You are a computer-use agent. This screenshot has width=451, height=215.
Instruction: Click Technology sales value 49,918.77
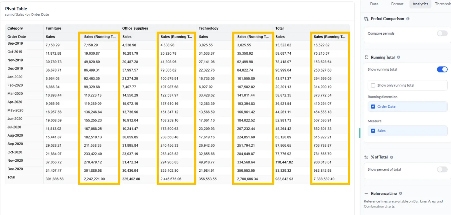click(206, 162)
